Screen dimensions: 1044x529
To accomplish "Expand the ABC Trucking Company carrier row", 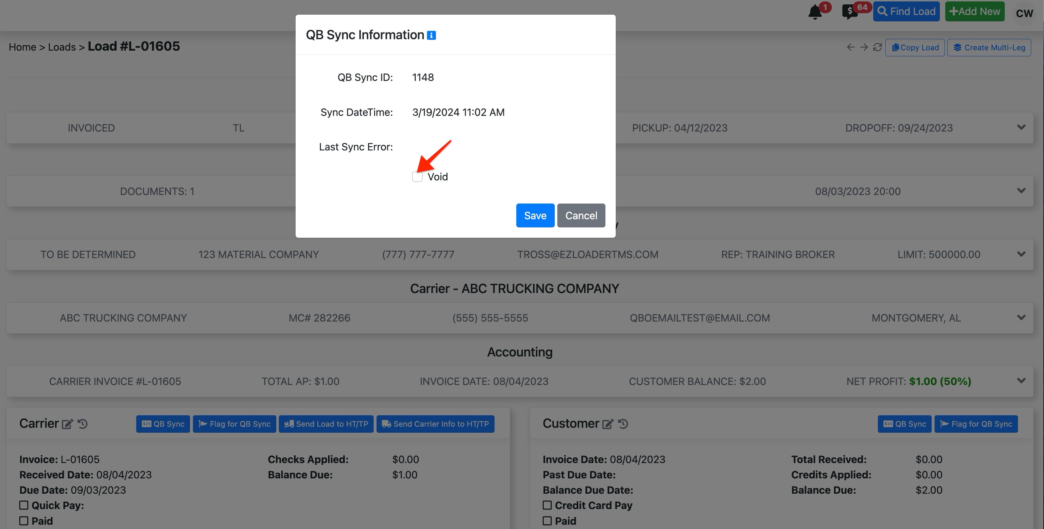I will pos(1021,318).
